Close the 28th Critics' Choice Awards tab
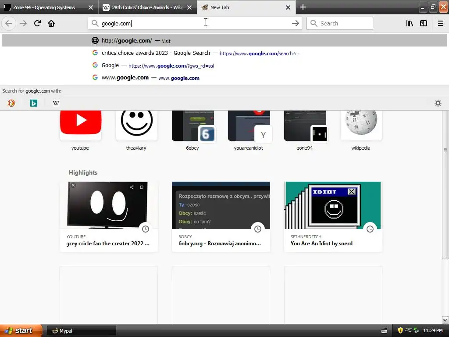 pos(189,7)
